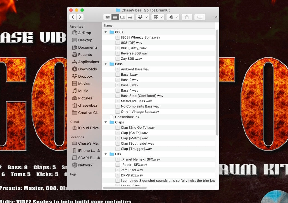
Task: Collapse the Bass folder
Action: pos(106,64)
